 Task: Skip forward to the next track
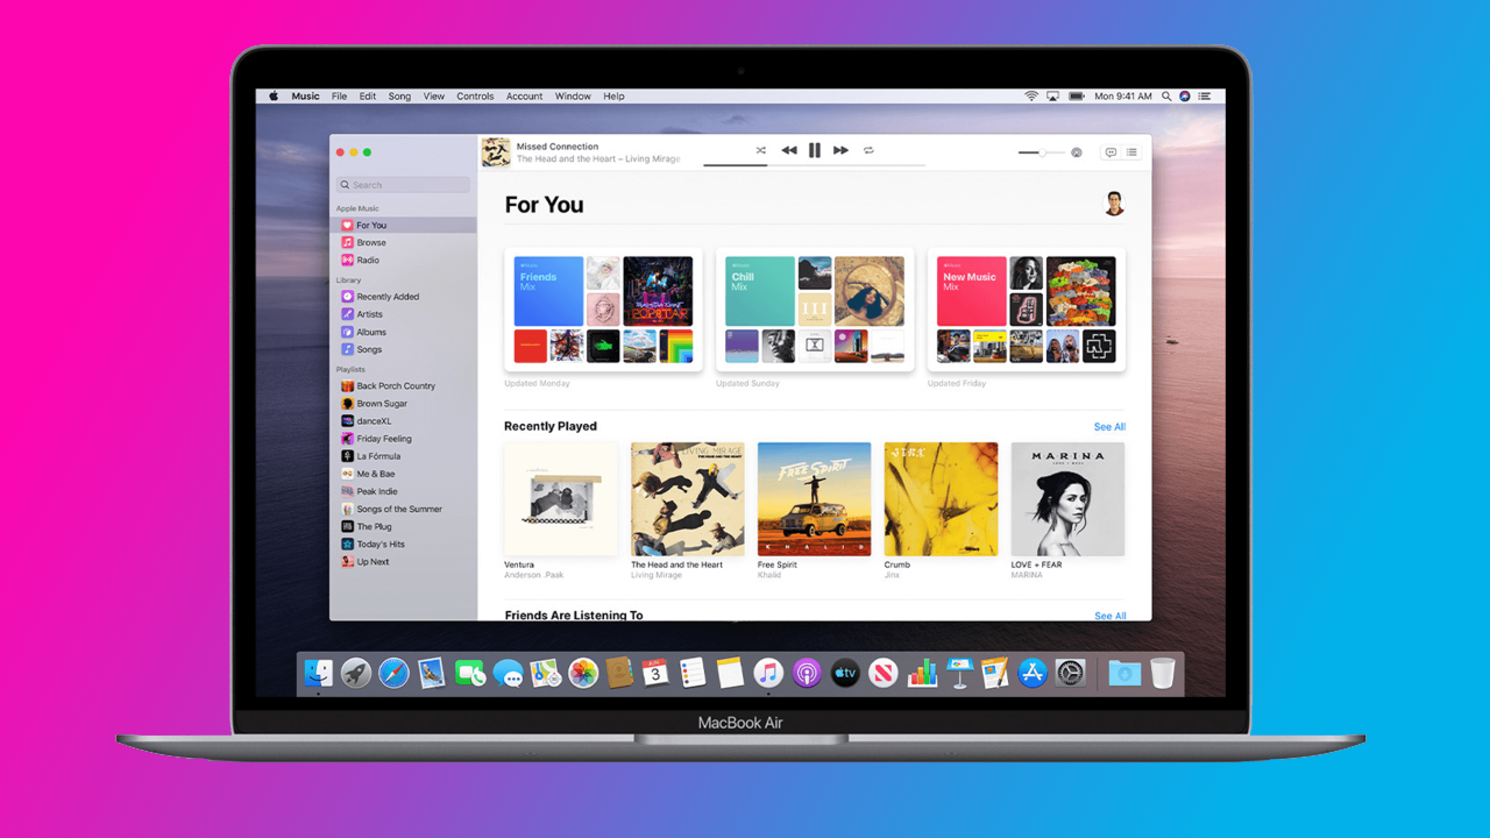pos(841,150)
